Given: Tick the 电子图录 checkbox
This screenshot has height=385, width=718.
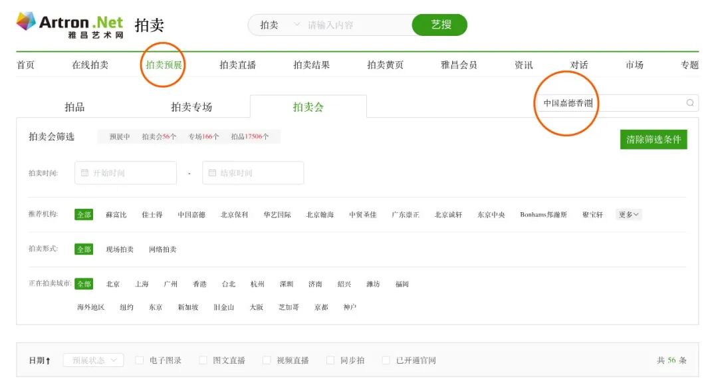Looking at the screenshot, I should pos(140,360).
